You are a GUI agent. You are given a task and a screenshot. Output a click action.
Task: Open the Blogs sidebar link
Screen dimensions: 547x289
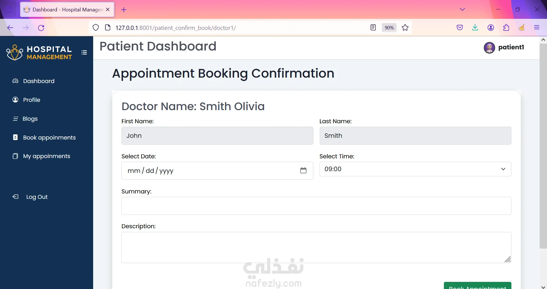30,119
